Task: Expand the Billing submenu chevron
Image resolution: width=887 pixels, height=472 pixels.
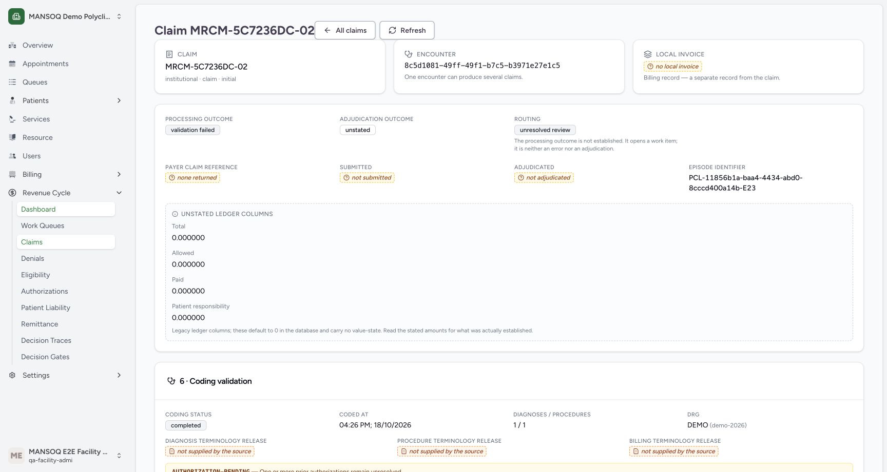Action: [119, 174]
